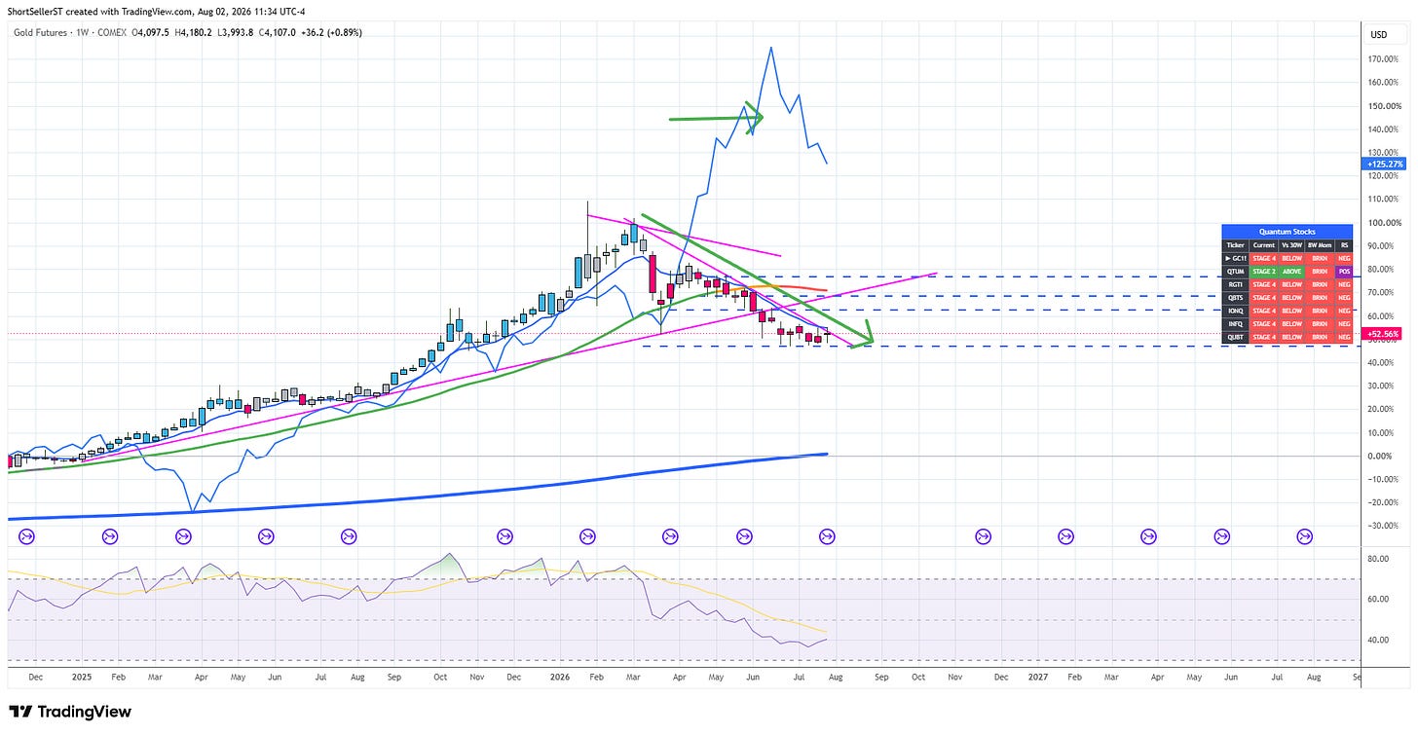Click the green ABOVE cell for QTUM
This screenshot has width=1418, height=735.
(1292, 273)
